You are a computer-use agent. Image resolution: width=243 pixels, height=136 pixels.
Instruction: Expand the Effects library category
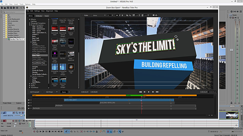click(x=30, y=19)
